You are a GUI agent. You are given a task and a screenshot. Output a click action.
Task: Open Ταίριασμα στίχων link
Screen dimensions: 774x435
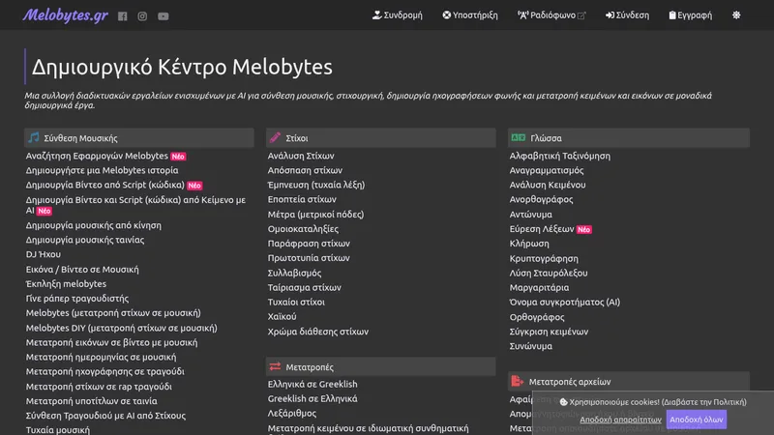(x=305, y=287)
